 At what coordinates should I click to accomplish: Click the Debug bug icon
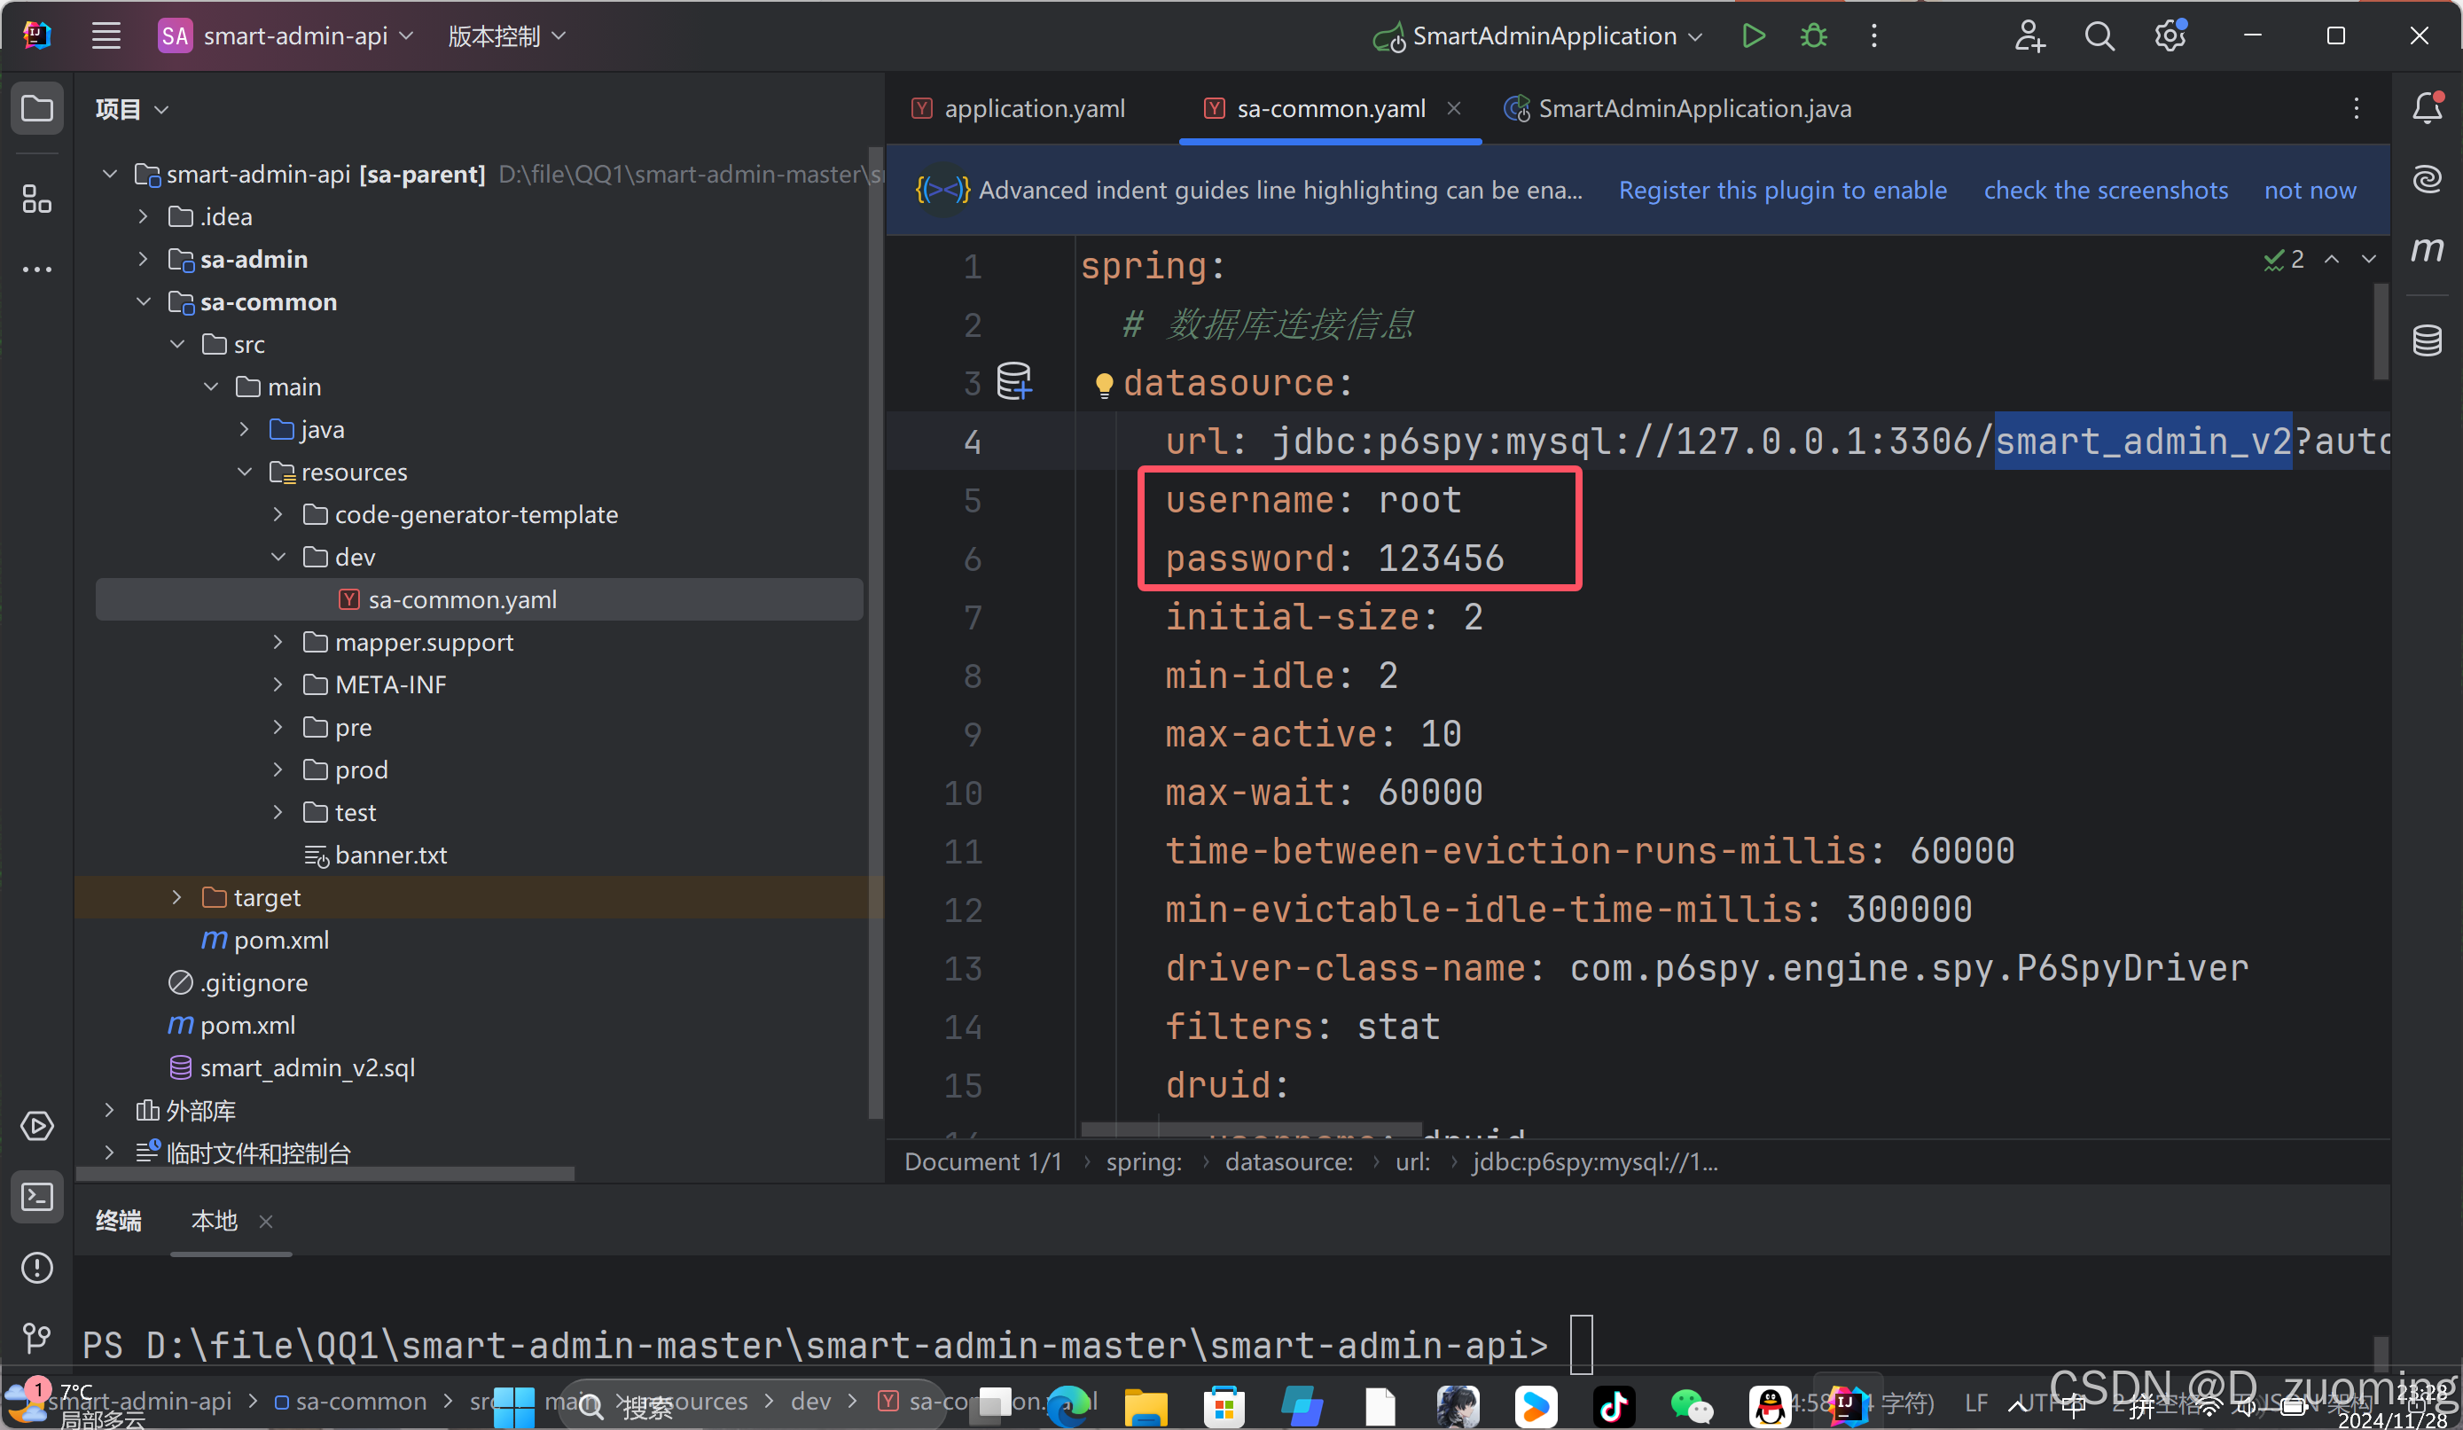click(x=1814, y=36)
